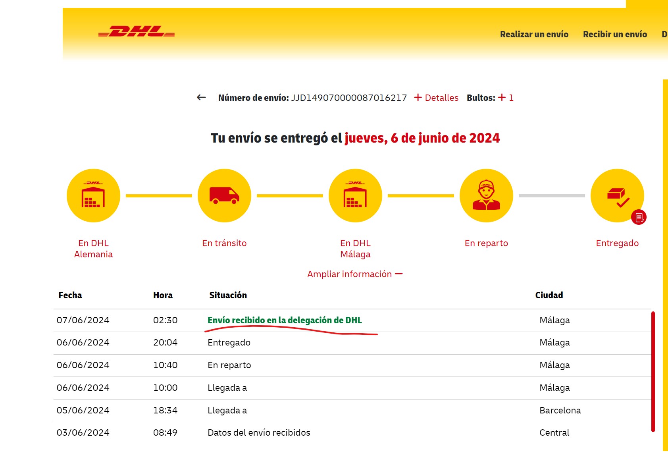Viewport: 668px width, 473px height.
Task: Expand shipment Detalles
Action: (436, 98)
